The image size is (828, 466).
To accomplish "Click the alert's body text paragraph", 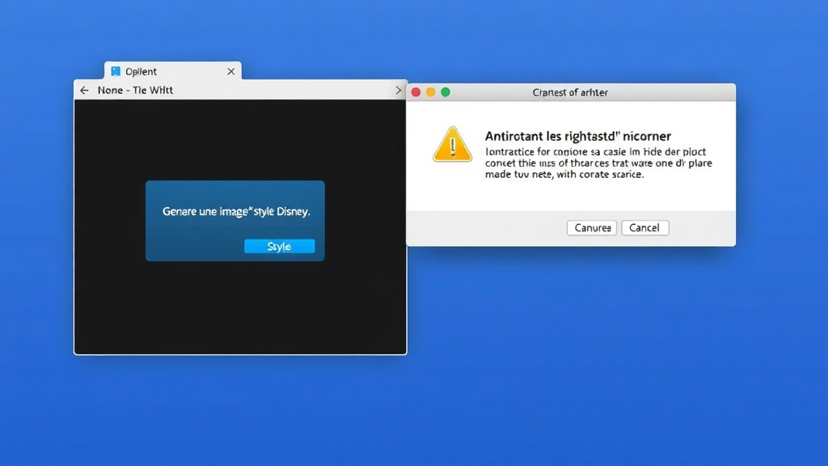I will click(598, 163).
